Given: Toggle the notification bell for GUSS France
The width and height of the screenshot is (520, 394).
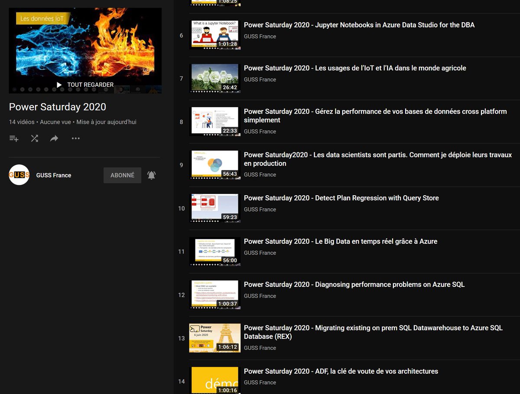Looking at the screenshot, I should (151, 175).
